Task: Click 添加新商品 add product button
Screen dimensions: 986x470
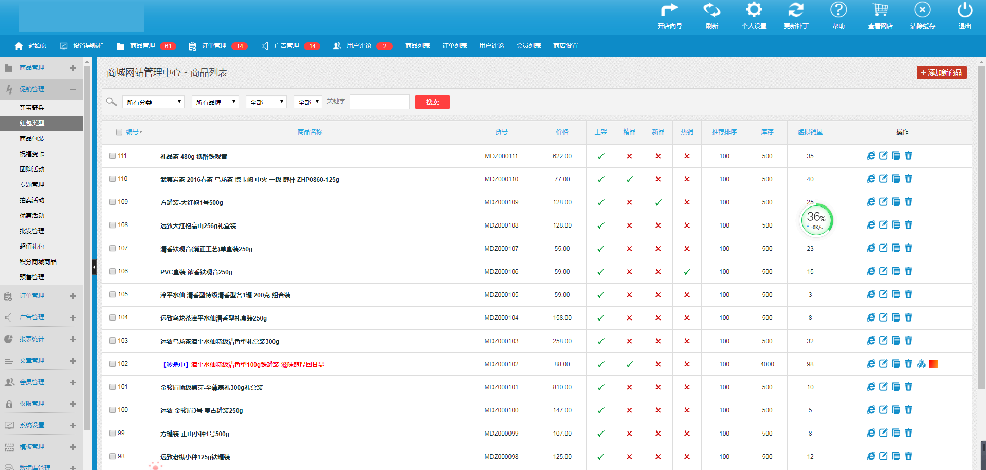Action: [x=941, y=72]
